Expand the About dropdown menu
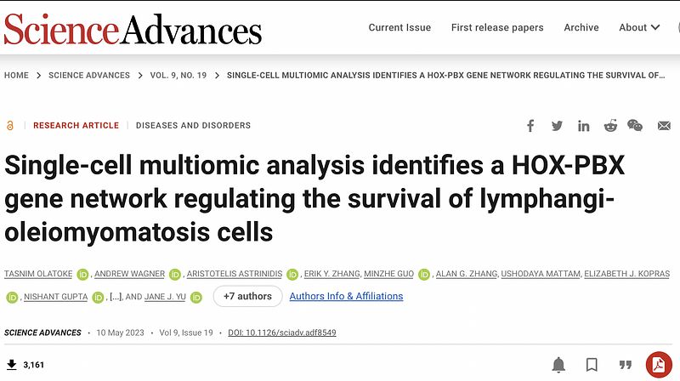The image size is (680, 381). [639, 27]
